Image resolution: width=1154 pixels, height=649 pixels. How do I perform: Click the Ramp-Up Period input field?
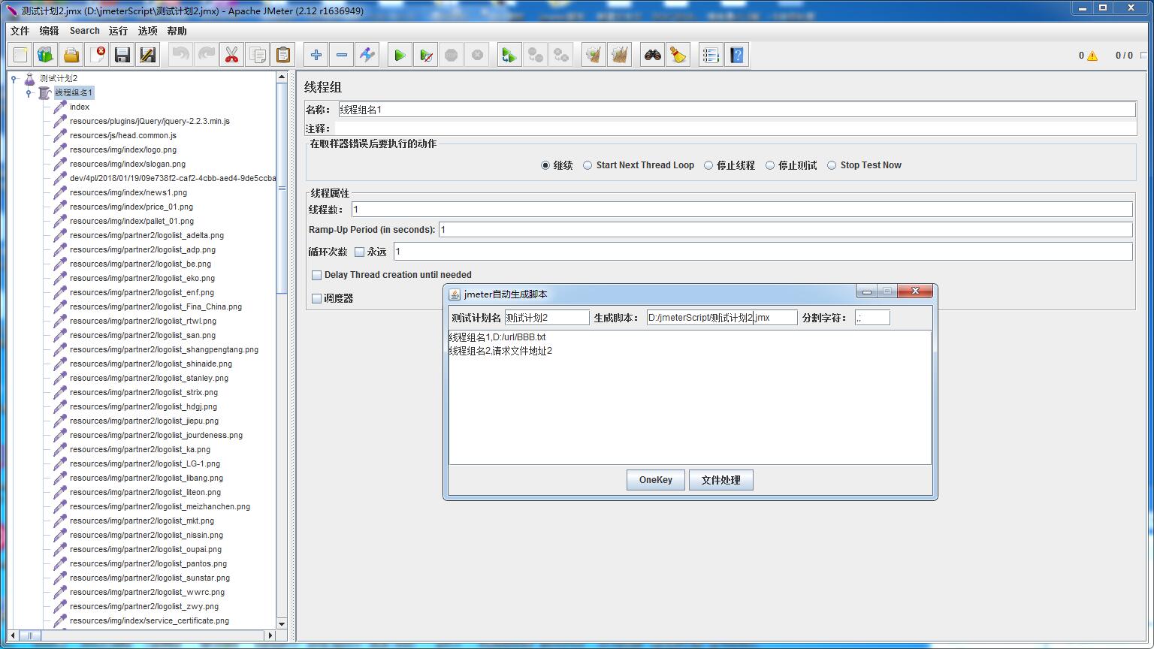pos(786,230)
